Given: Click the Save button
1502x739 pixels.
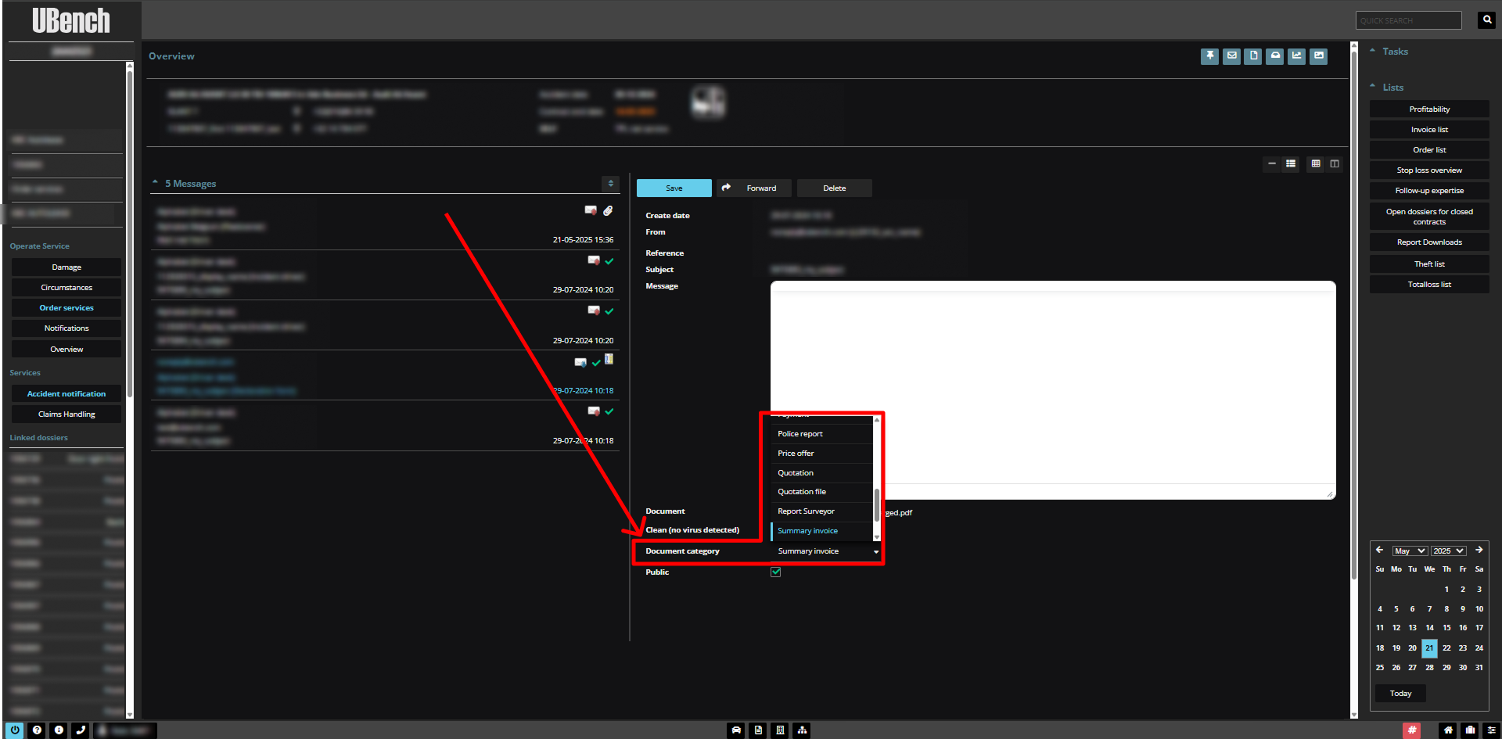Looking at the screenshot, I should [674, 188].
